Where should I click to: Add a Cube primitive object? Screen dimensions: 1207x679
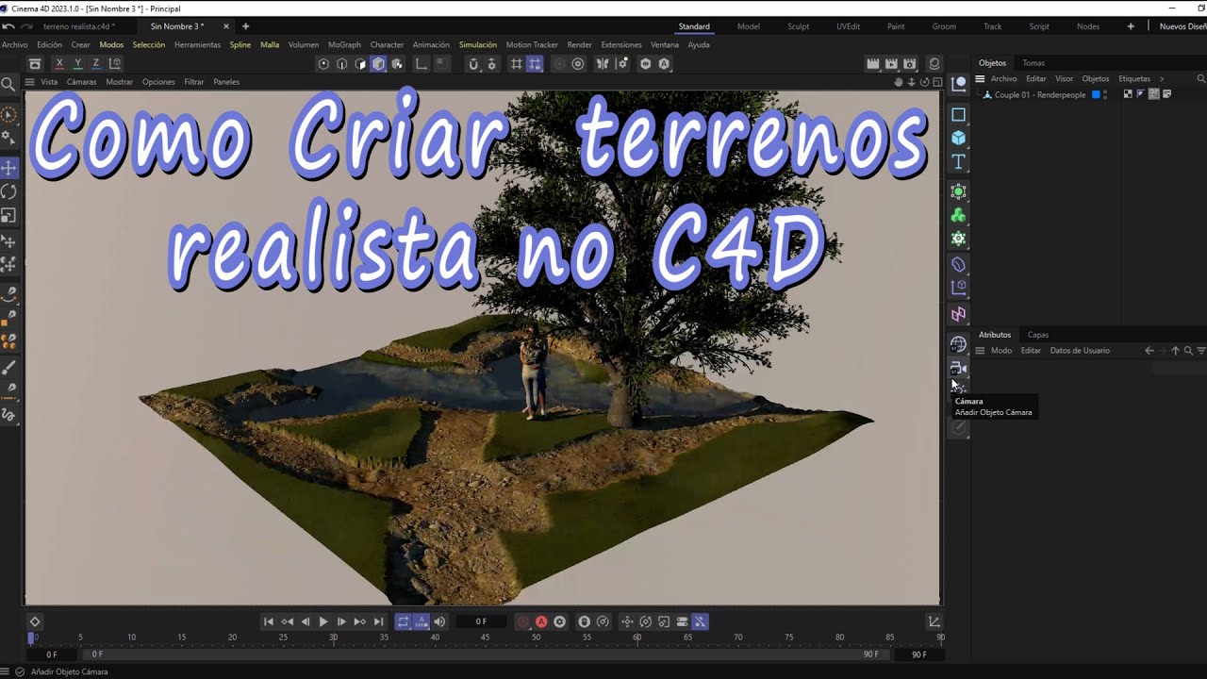point(958,138)
